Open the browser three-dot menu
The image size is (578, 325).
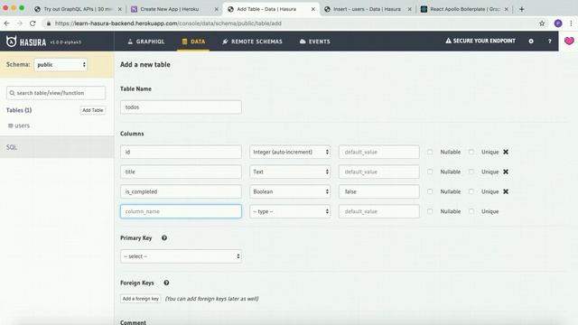[x=571, y=23]
